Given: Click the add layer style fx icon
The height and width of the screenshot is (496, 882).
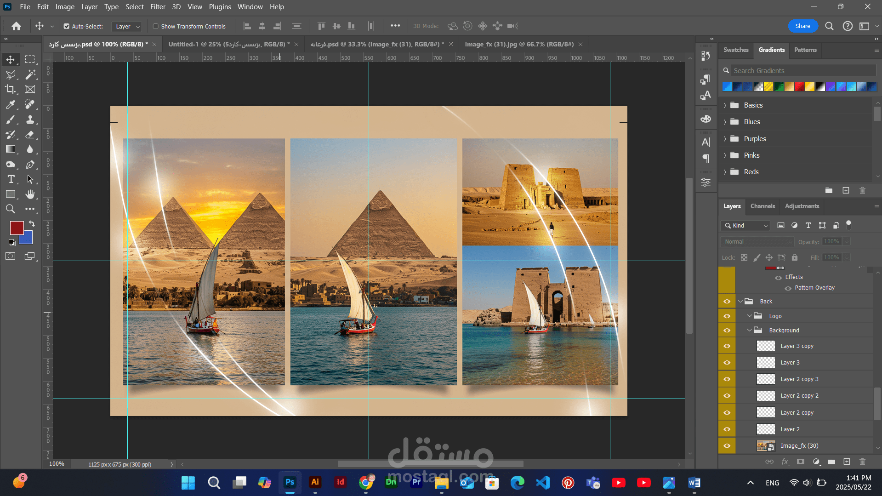Looking at the screenshot, I should click(x=785, y=462).
